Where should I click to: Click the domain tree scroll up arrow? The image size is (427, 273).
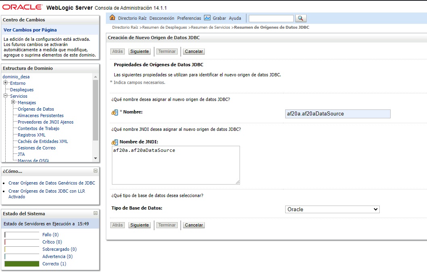[x=95, y=77]
